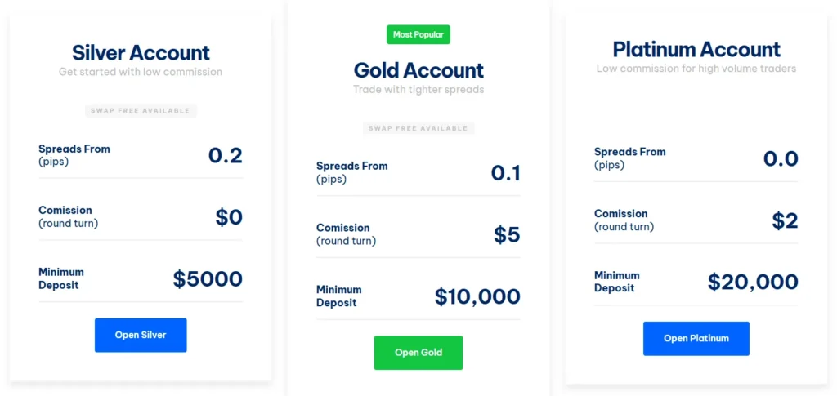Click the Platinum commission value $2
Image resolution: width=837 pixels, height=396 pixels.
click(785, 220)
